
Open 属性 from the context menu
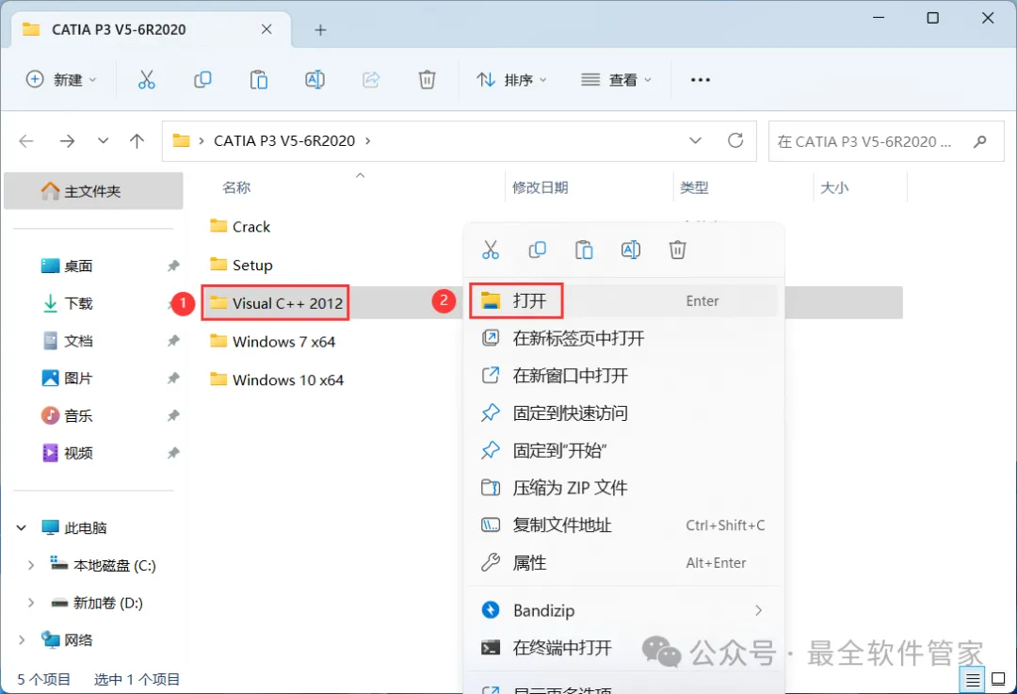pos(622,563)
